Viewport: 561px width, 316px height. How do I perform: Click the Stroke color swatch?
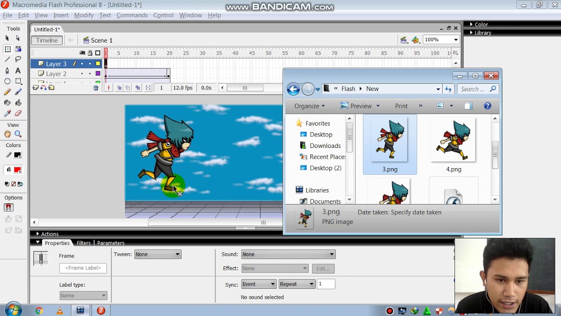pos(18,155)
